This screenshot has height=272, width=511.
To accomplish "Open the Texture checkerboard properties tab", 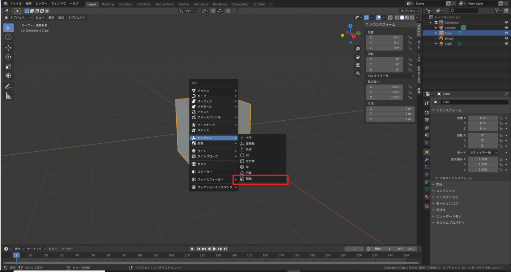I will (x=427, y=206).
